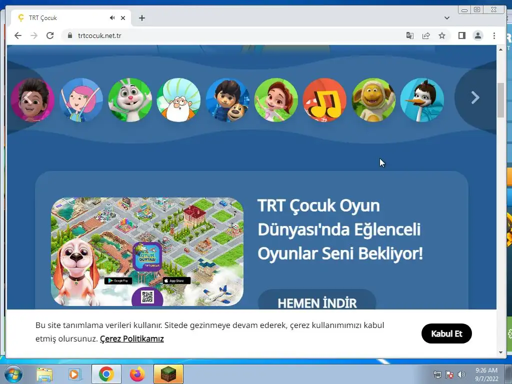Launch Firefox from the taskbar
The height and width of the screenshot is (384, 512).
(x=137, y=374)
